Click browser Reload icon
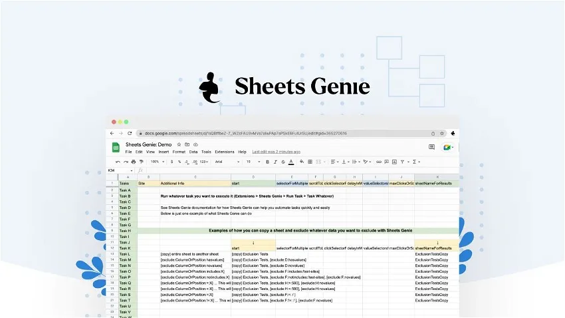This screenshot has height=318, width=565. 130,134
